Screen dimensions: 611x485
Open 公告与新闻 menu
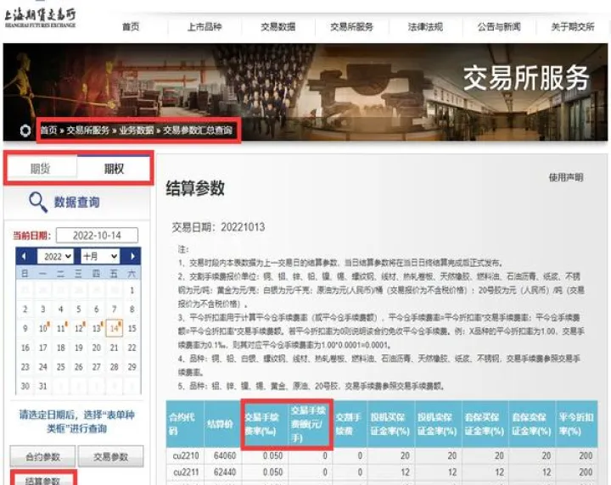click(499, 27)
